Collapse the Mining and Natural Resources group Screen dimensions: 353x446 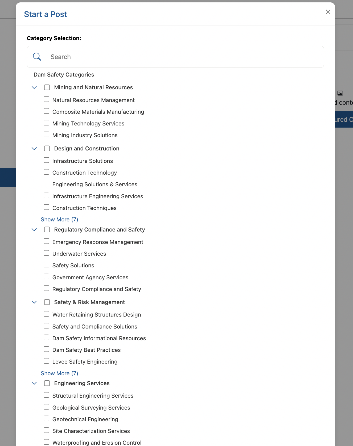point(34,87)
